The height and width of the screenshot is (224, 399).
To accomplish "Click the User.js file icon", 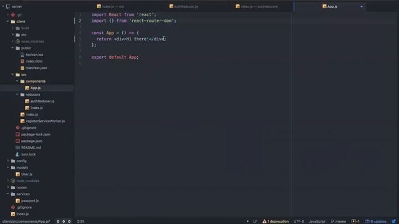I will click(x=17, y=174).
